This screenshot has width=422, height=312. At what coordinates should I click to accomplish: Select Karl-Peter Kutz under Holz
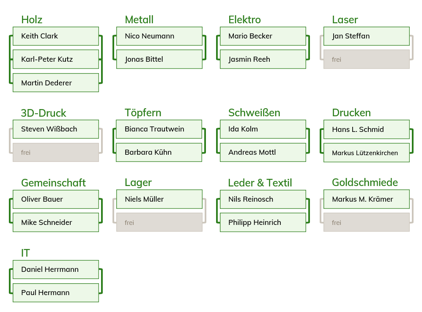pos(56,59)
